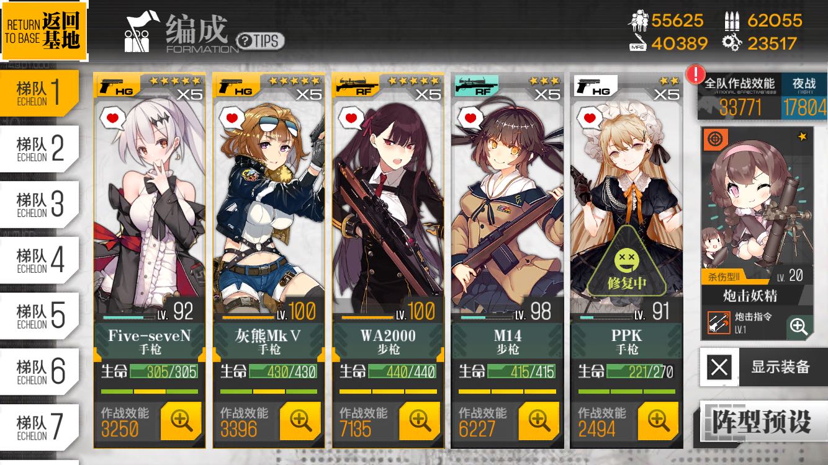
Task: Zoom in on the 炮击妖精 fairy details
Action: tap(799, 326)
